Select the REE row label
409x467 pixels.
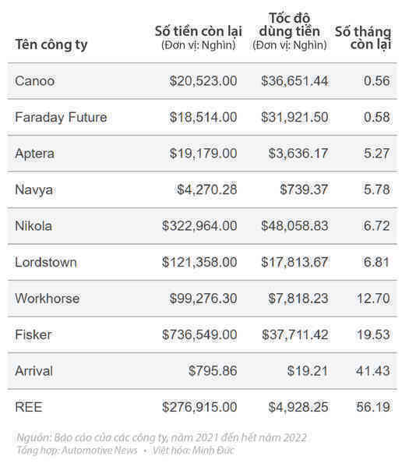(29, 407)
